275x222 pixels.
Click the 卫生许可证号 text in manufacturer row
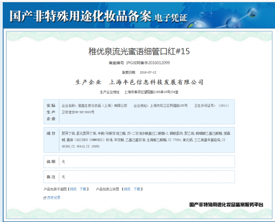pyautogui.click(x=204, y=106)
